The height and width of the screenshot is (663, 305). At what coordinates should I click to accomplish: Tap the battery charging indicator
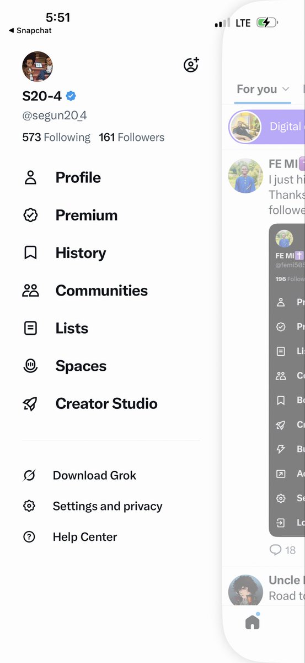point(267,23)
